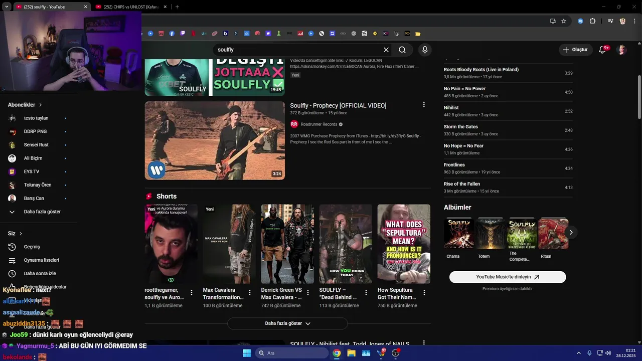Play song Roots Bloody Roots (Live in Poland)
The image size is (642, 361).
coord(508,73)
